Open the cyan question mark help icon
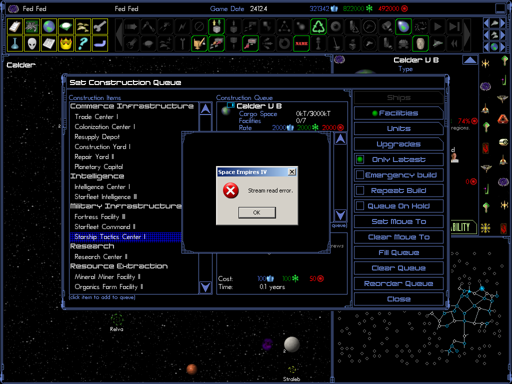Viewport: 512px width, 384px height. pos(83,43)
